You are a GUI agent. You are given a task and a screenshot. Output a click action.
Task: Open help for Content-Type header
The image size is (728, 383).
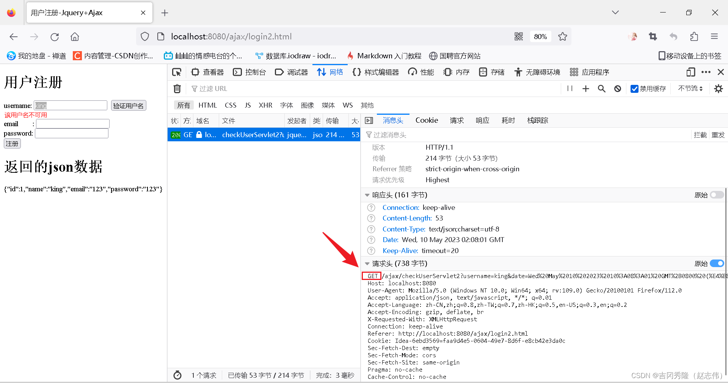(x=371, y=229)
